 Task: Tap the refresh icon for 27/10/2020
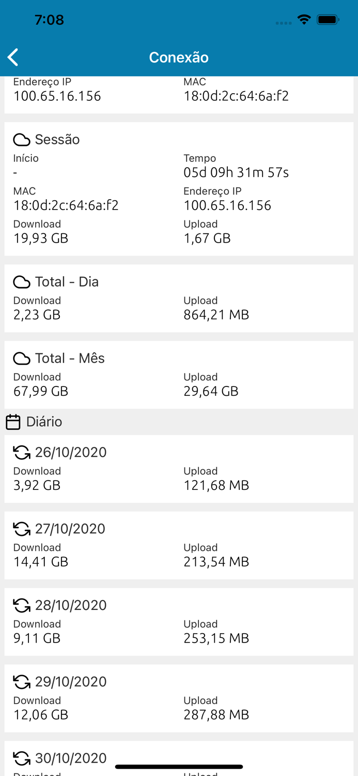point(22,529)
